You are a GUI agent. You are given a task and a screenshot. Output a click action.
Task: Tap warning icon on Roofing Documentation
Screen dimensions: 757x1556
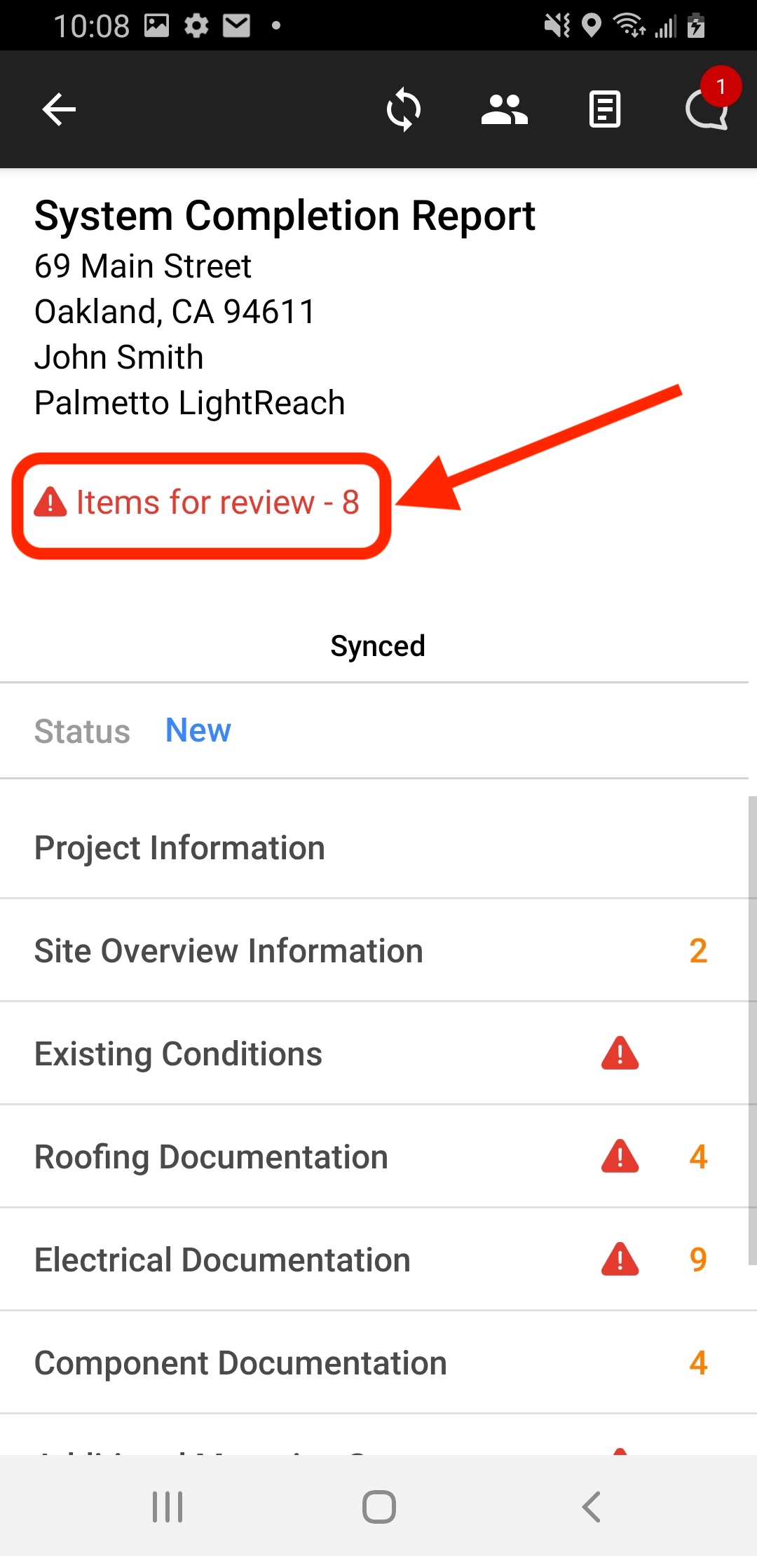pyautogui.click(x=620, y=1156)
